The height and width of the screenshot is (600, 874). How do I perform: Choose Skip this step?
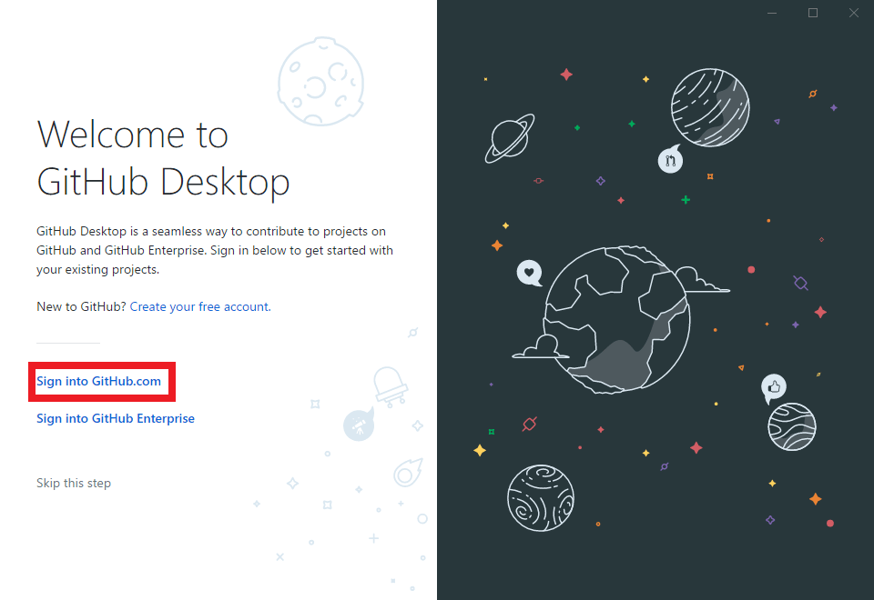74,483
